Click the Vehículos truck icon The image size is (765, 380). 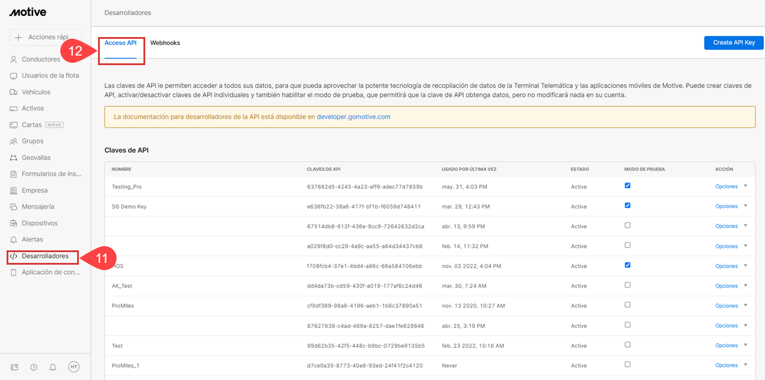click(14, 92)
